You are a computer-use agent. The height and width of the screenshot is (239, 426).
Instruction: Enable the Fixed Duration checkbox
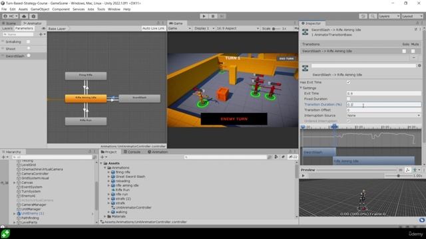(348, 99)
